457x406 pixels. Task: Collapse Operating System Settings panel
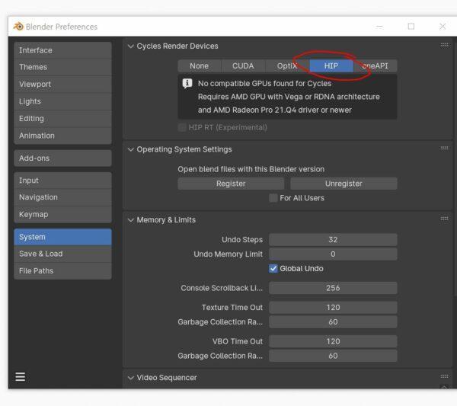[x=131, y=149]
